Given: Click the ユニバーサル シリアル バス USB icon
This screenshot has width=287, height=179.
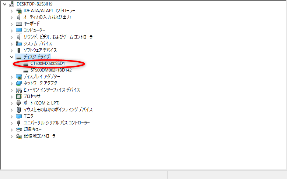Looking at the screenshot, I should point(19,123).
